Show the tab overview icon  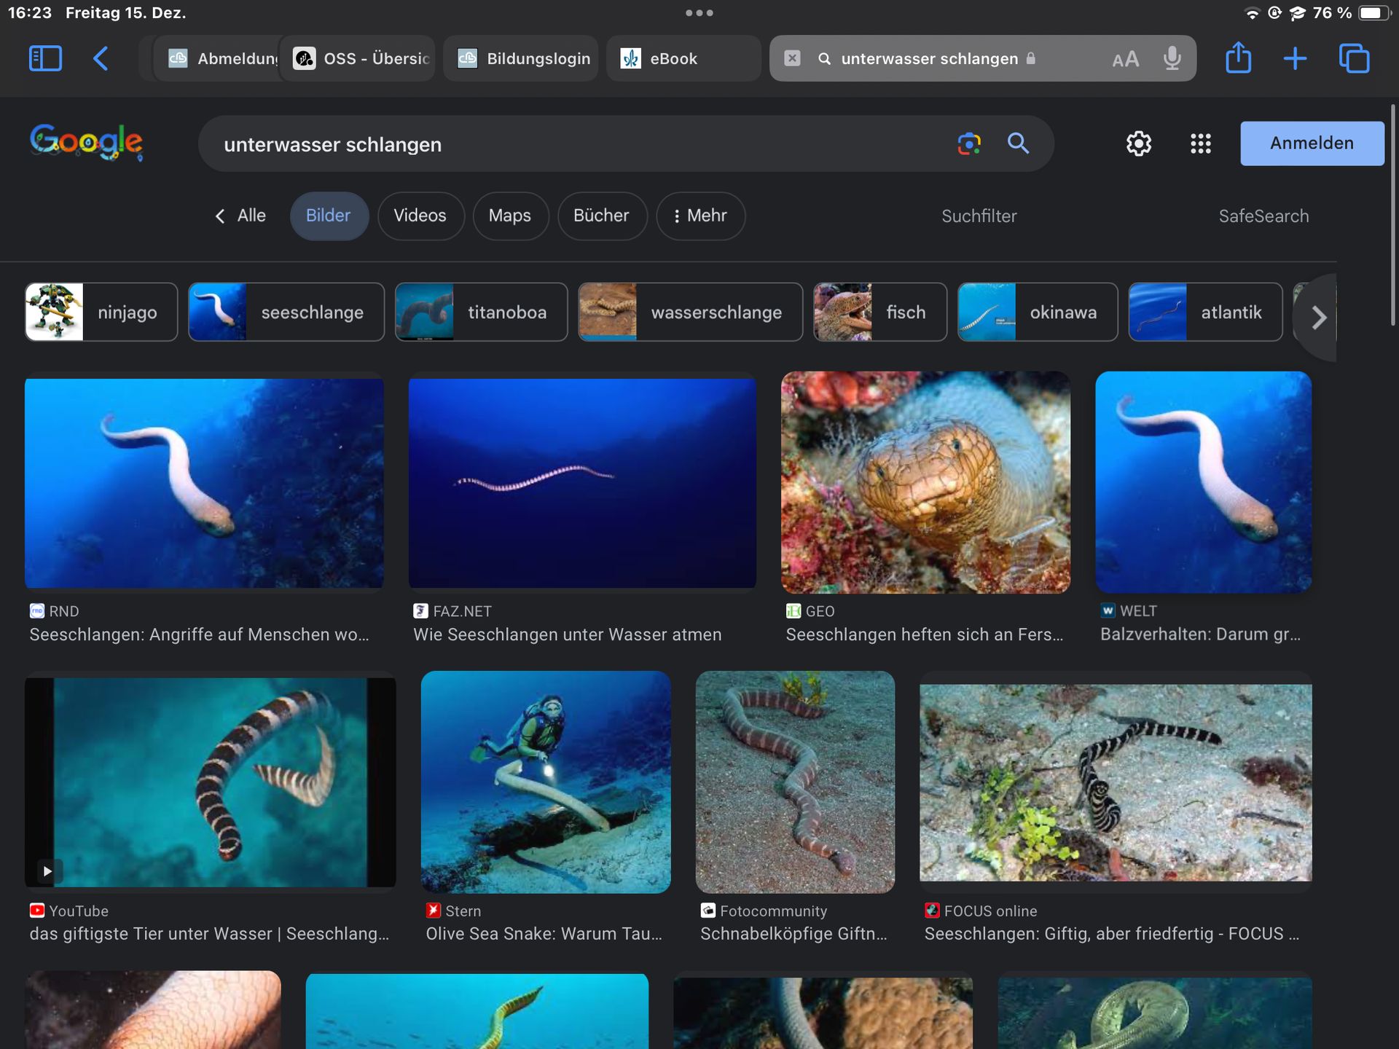(1354, 58)
